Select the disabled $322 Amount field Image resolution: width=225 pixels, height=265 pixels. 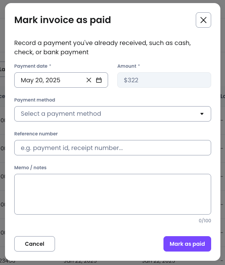(x=164, y=80)
